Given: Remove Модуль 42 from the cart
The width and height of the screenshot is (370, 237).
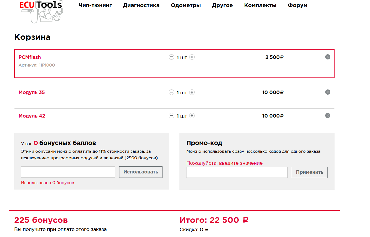Looking at the screenshot, I should pos(328,115).
